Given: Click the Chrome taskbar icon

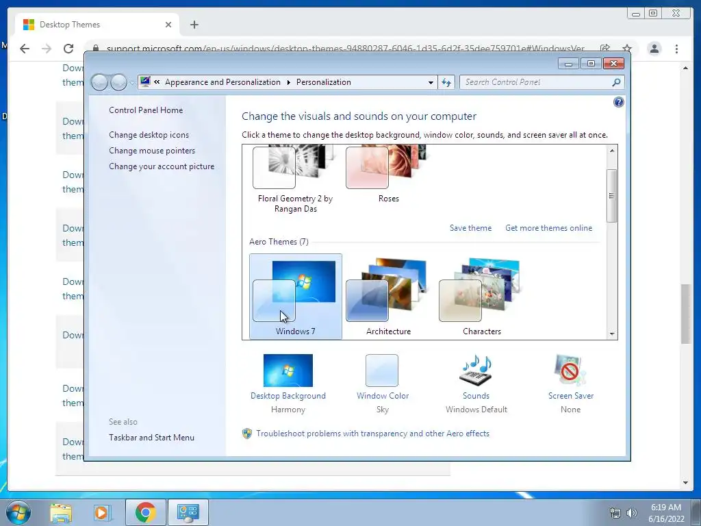Looking at the screenshot, I should point(145,512).
